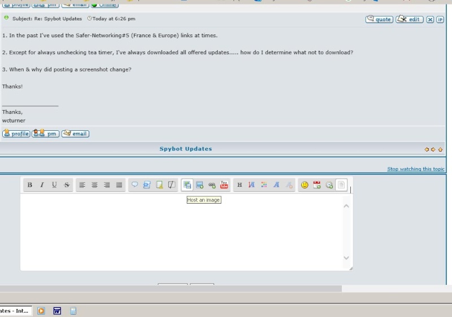Viewport: 452px width, 317px height.
Task: Insert time clock icon
Action: coord(329,185)
